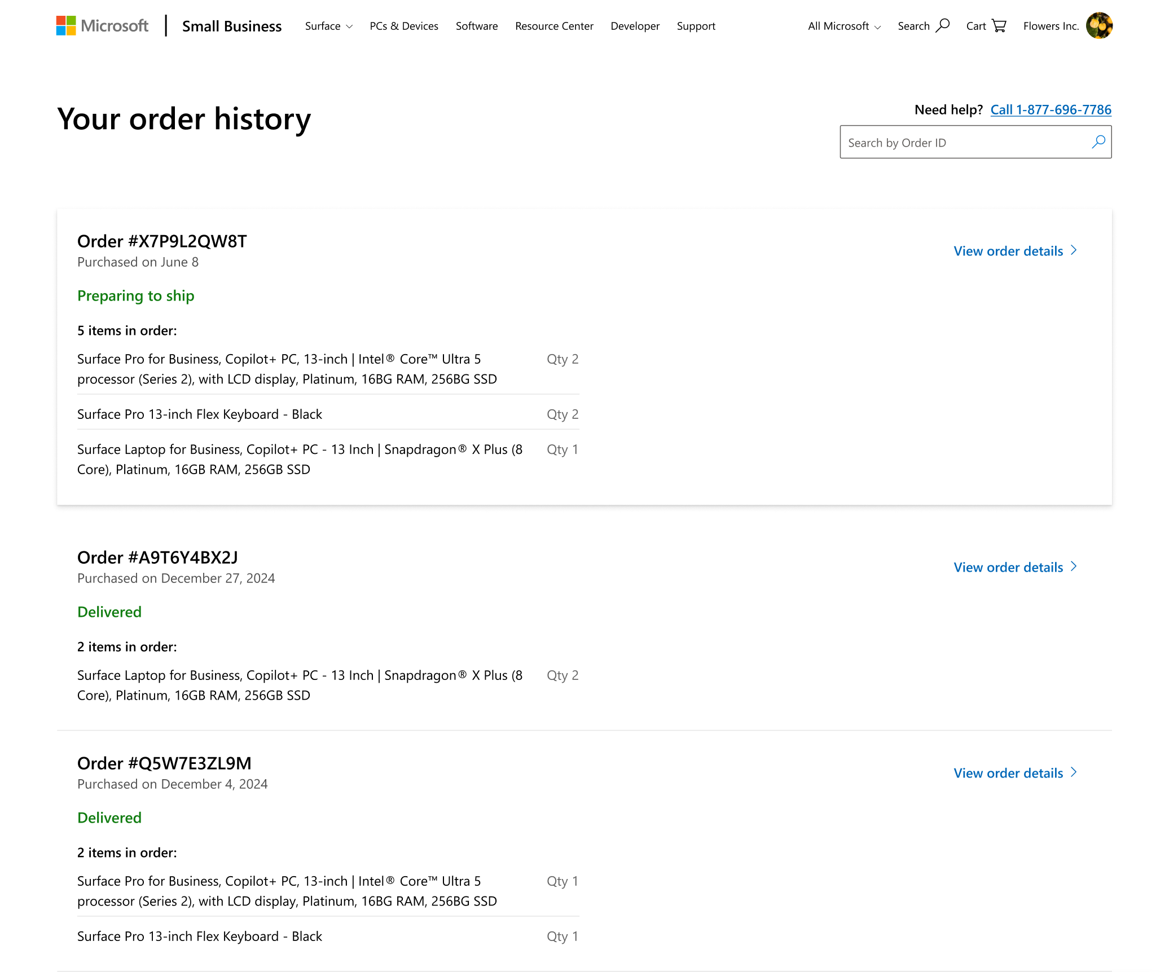The width and height of the screenshot is (1169, 972).
Task: Expand the All Microsoft dropdown
Action: tap(844, 26)
